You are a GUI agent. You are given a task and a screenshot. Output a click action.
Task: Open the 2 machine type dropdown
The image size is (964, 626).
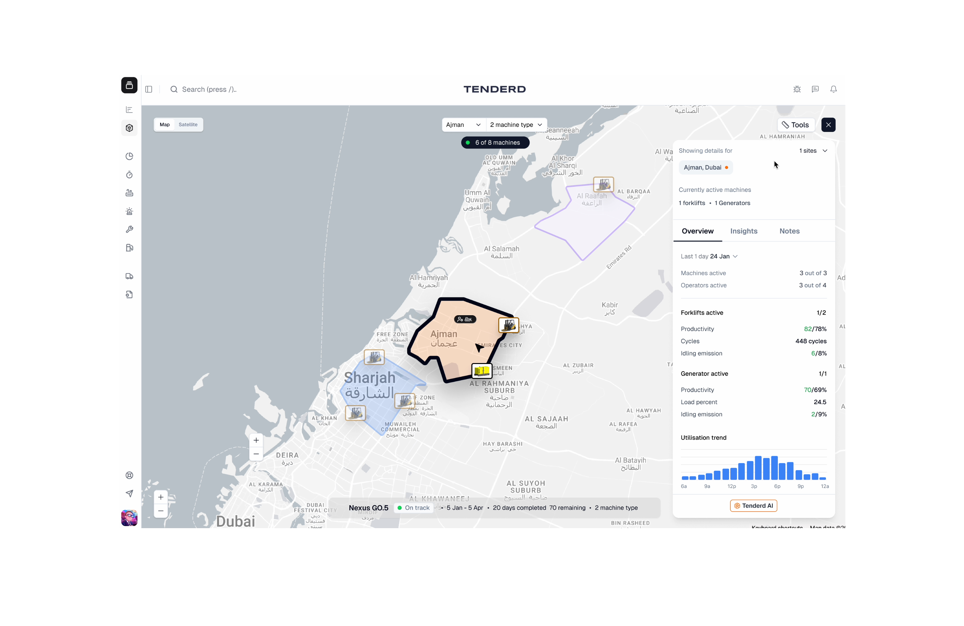click(515, 125)
